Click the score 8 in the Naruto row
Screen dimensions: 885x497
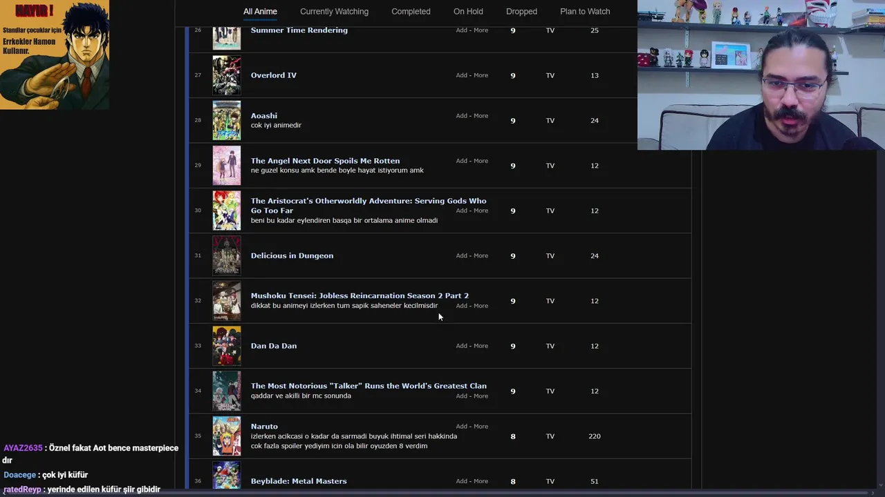tap(512, 436)
